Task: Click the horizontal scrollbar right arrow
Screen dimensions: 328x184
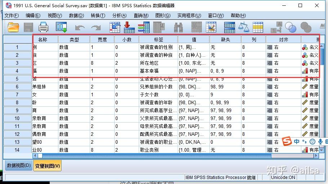Action: pos(316,156)
